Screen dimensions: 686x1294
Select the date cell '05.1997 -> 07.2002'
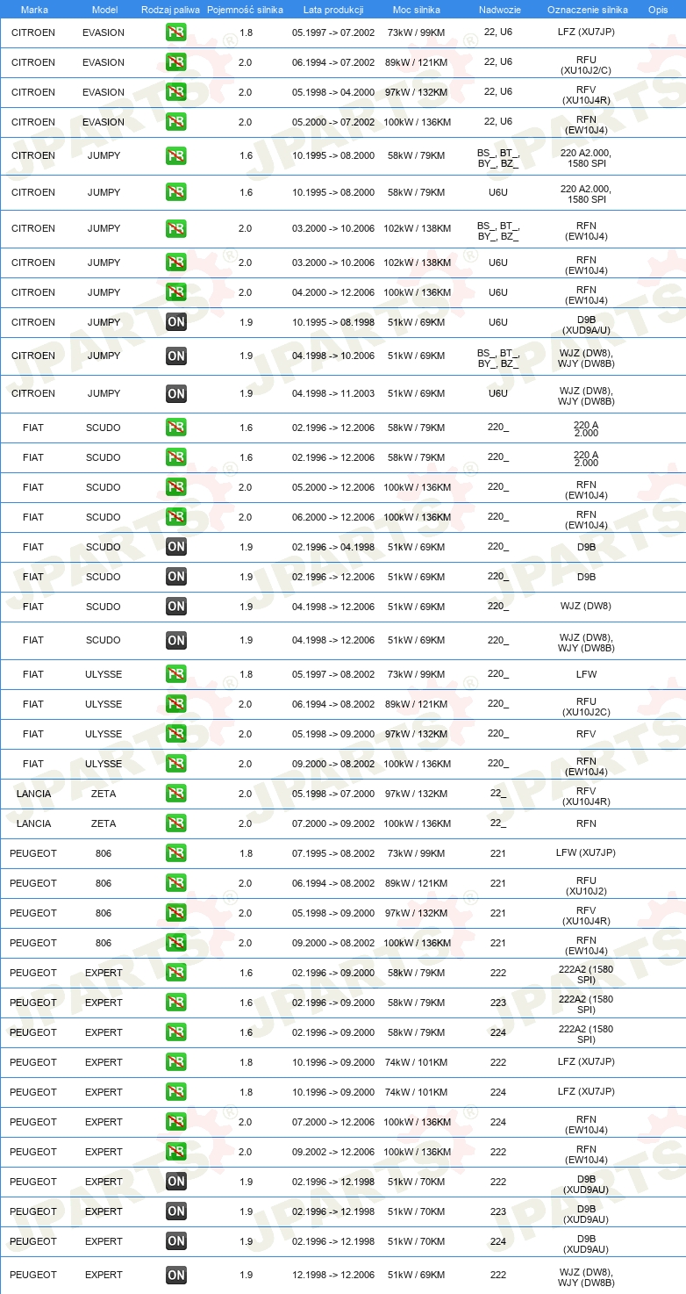point(333,32)
